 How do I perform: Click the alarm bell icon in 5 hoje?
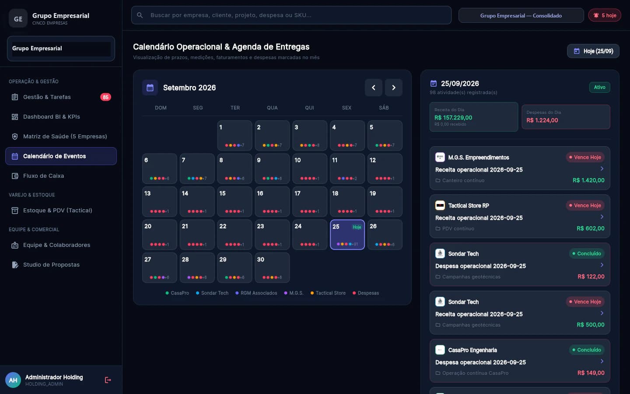(596, 15)
